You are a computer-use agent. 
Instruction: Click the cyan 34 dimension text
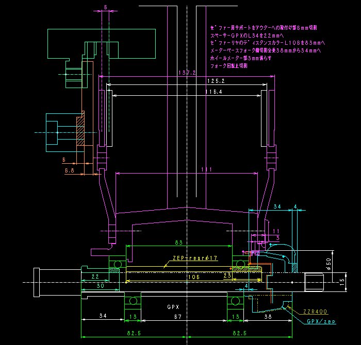[x=277, y=206]
